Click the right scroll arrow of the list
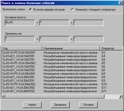Viewport: 124px width, 111px height. pos(121,96)
